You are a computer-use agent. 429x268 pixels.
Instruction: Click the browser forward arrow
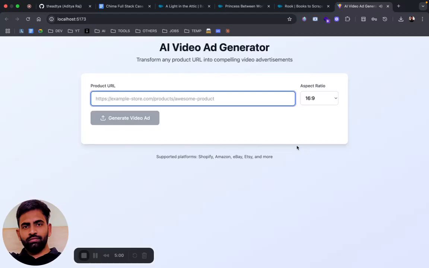(x=17, y=19)
